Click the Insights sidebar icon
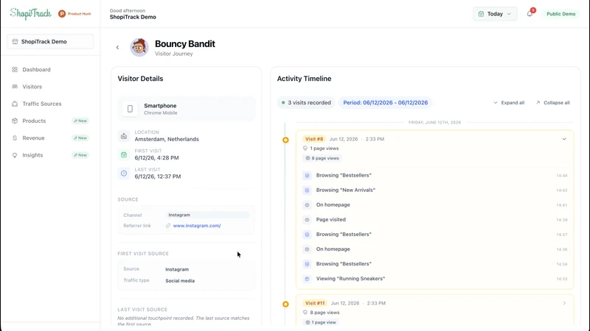The width and height of the screenshot is (590, 331). (15, 155)
